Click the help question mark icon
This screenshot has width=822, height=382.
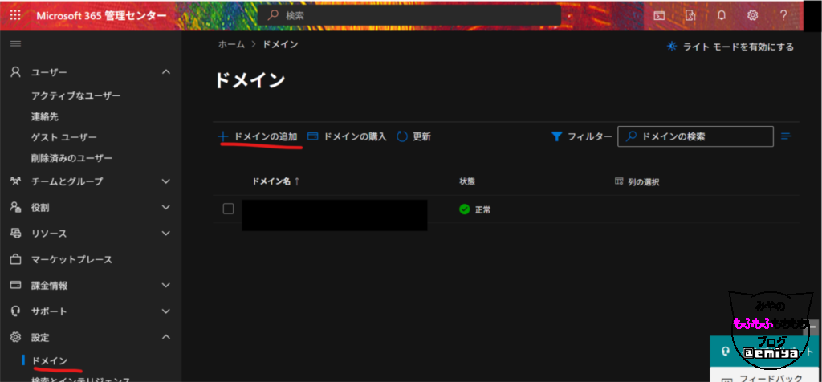tap(783, 15)
